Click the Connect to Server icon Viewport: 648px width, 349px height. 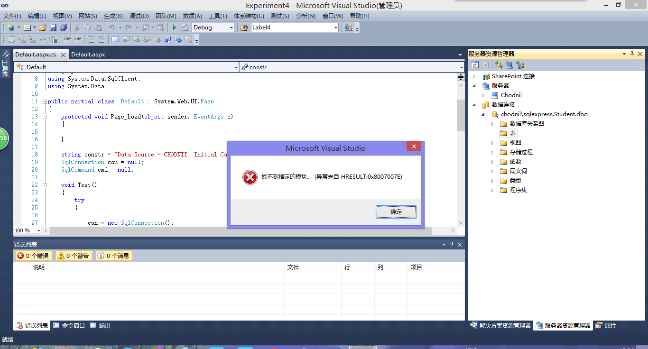click(509, 65)
